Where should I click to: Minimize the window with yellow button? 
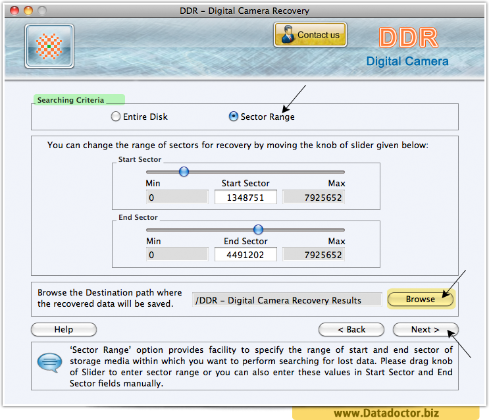pyautogui.click(x=28, y=11)
